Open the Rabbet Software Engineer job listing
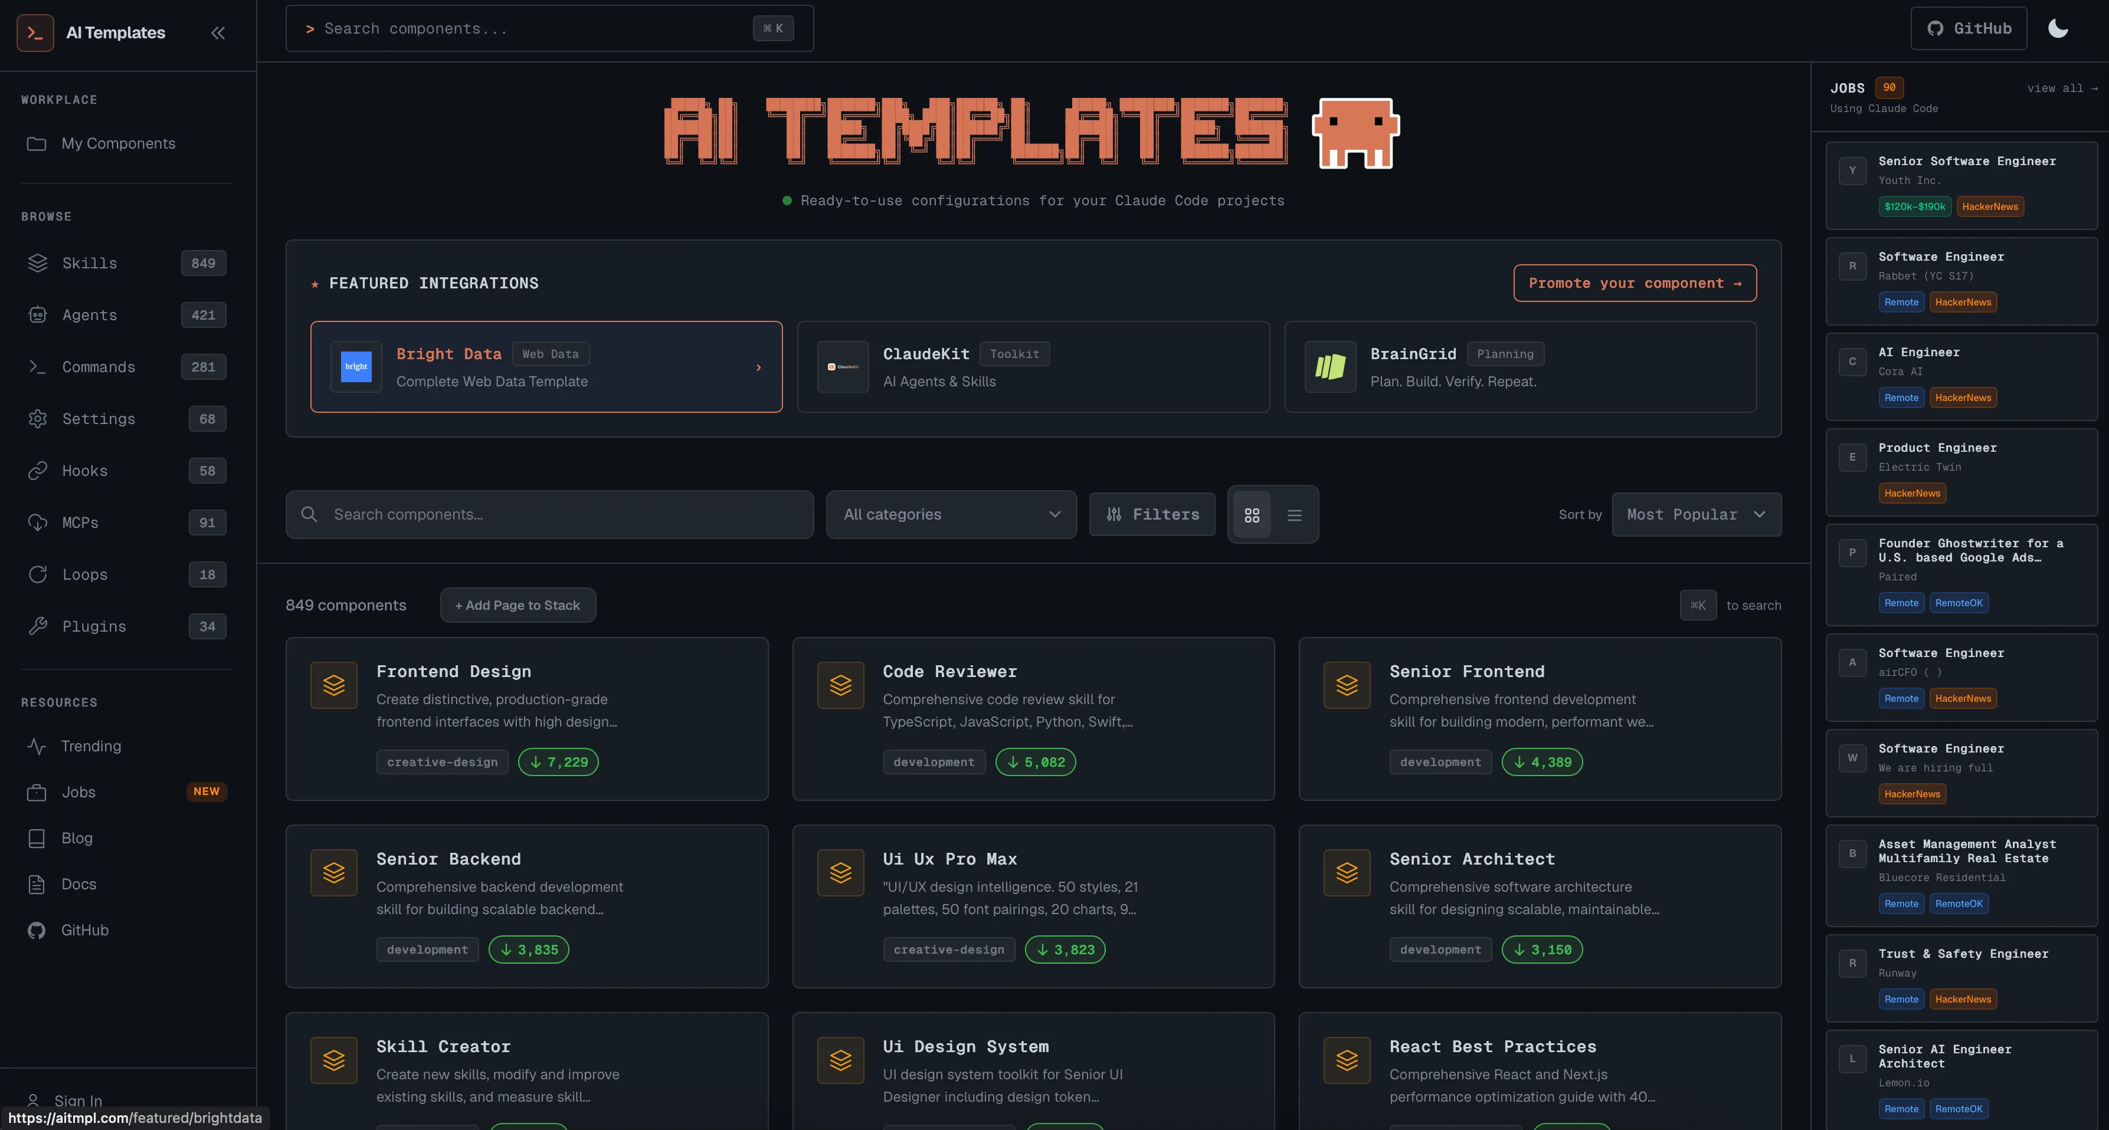Image resolution: width=2109 pixels, height=1130 pixels. click(x=1961, y=281)
